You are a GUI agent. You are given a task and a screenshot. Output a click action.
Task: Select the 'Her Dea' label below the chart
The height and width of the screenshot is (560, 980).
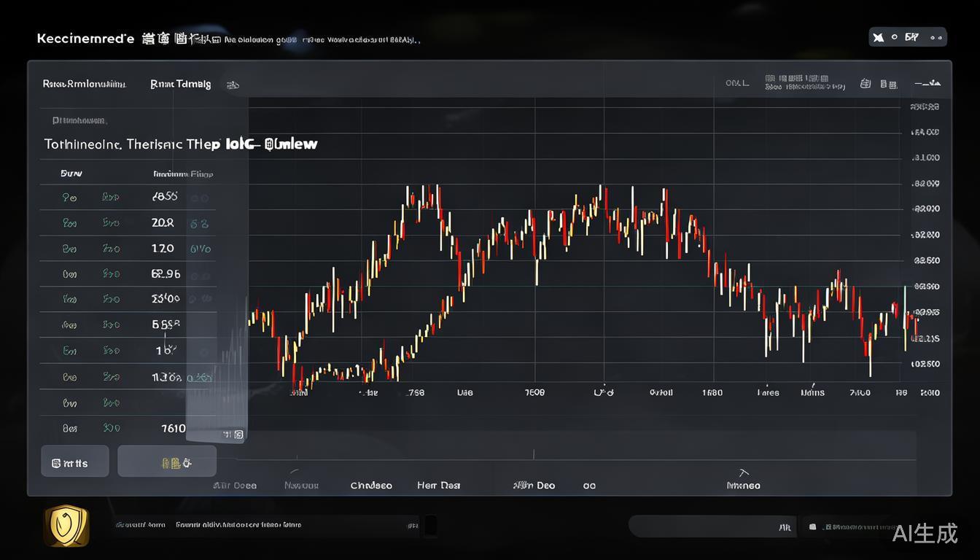[438, 485]
